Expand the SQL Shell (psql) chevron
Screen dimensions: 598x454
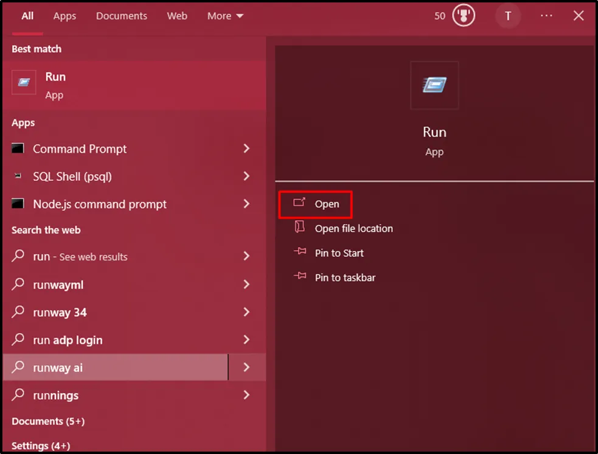[x=246, y=176]
